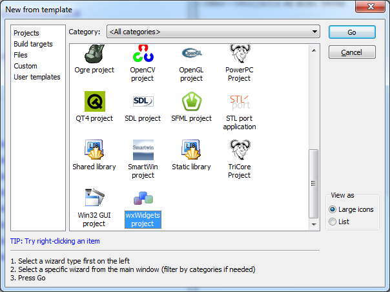Open the Category dropdown
Image resolution: width=390 pixels, height=292 pixels.
213,32
